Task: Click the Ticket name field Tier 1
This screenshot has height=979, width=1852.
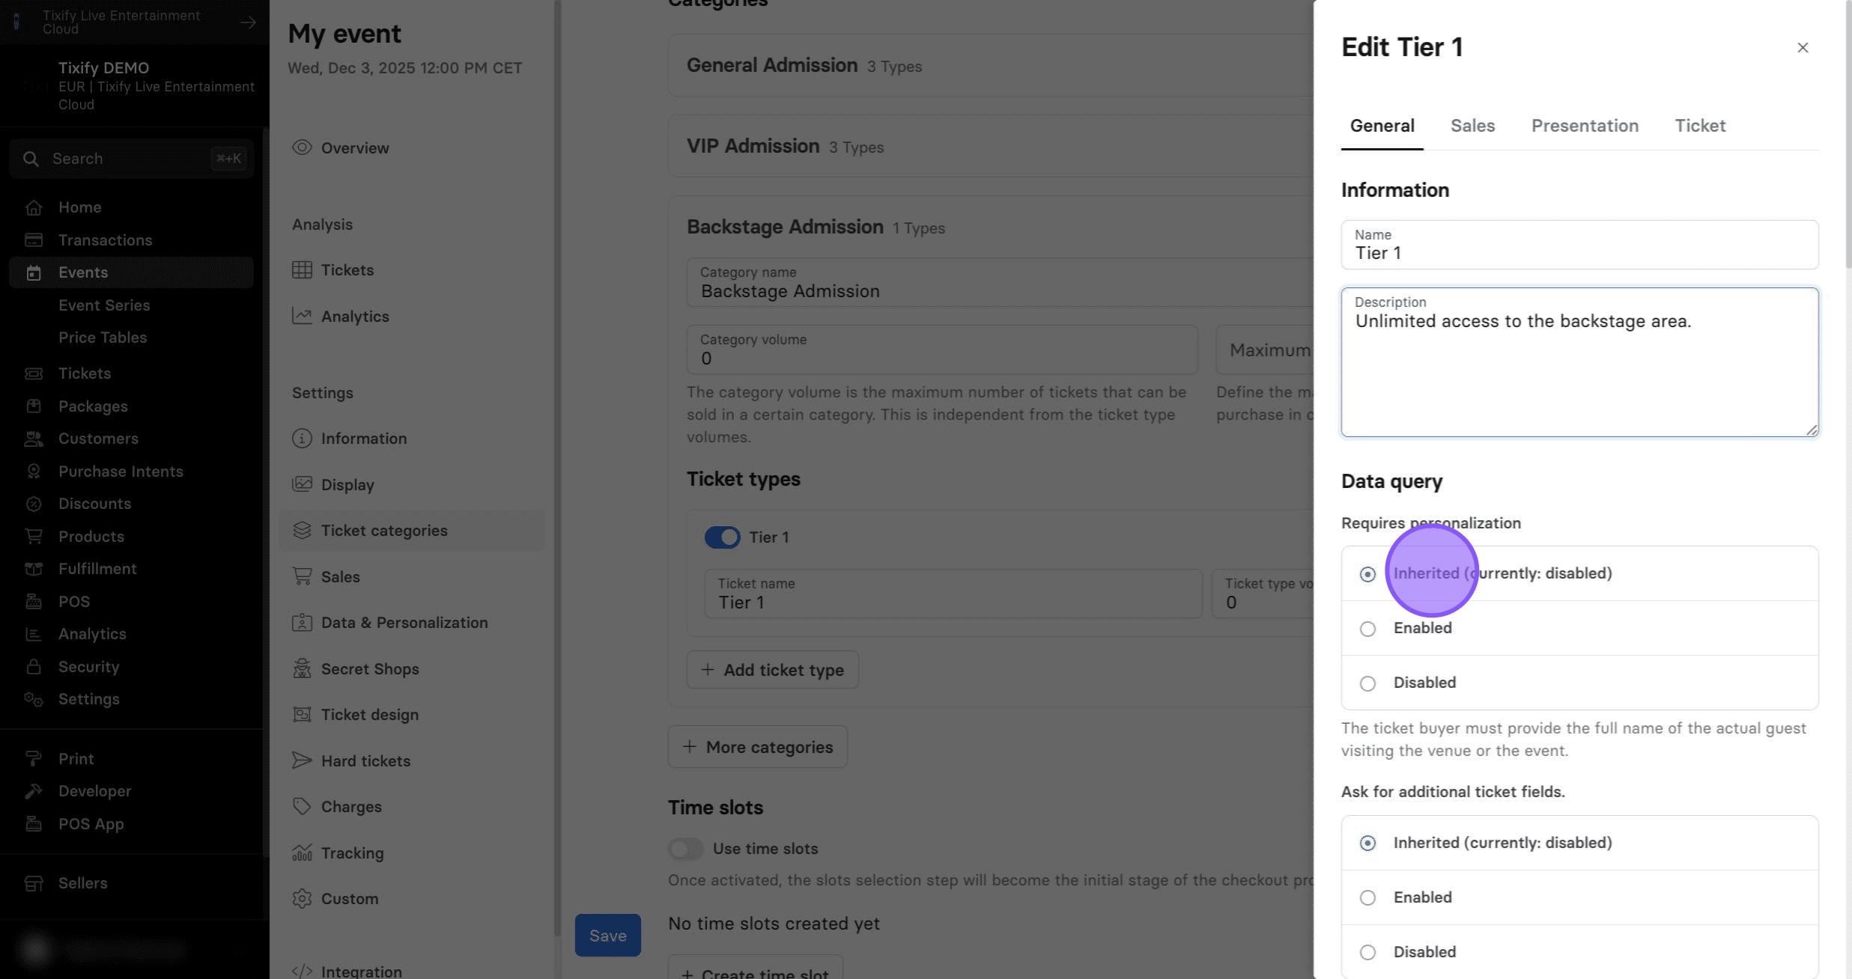Action: pyautogui.click(x=953, y=594)
